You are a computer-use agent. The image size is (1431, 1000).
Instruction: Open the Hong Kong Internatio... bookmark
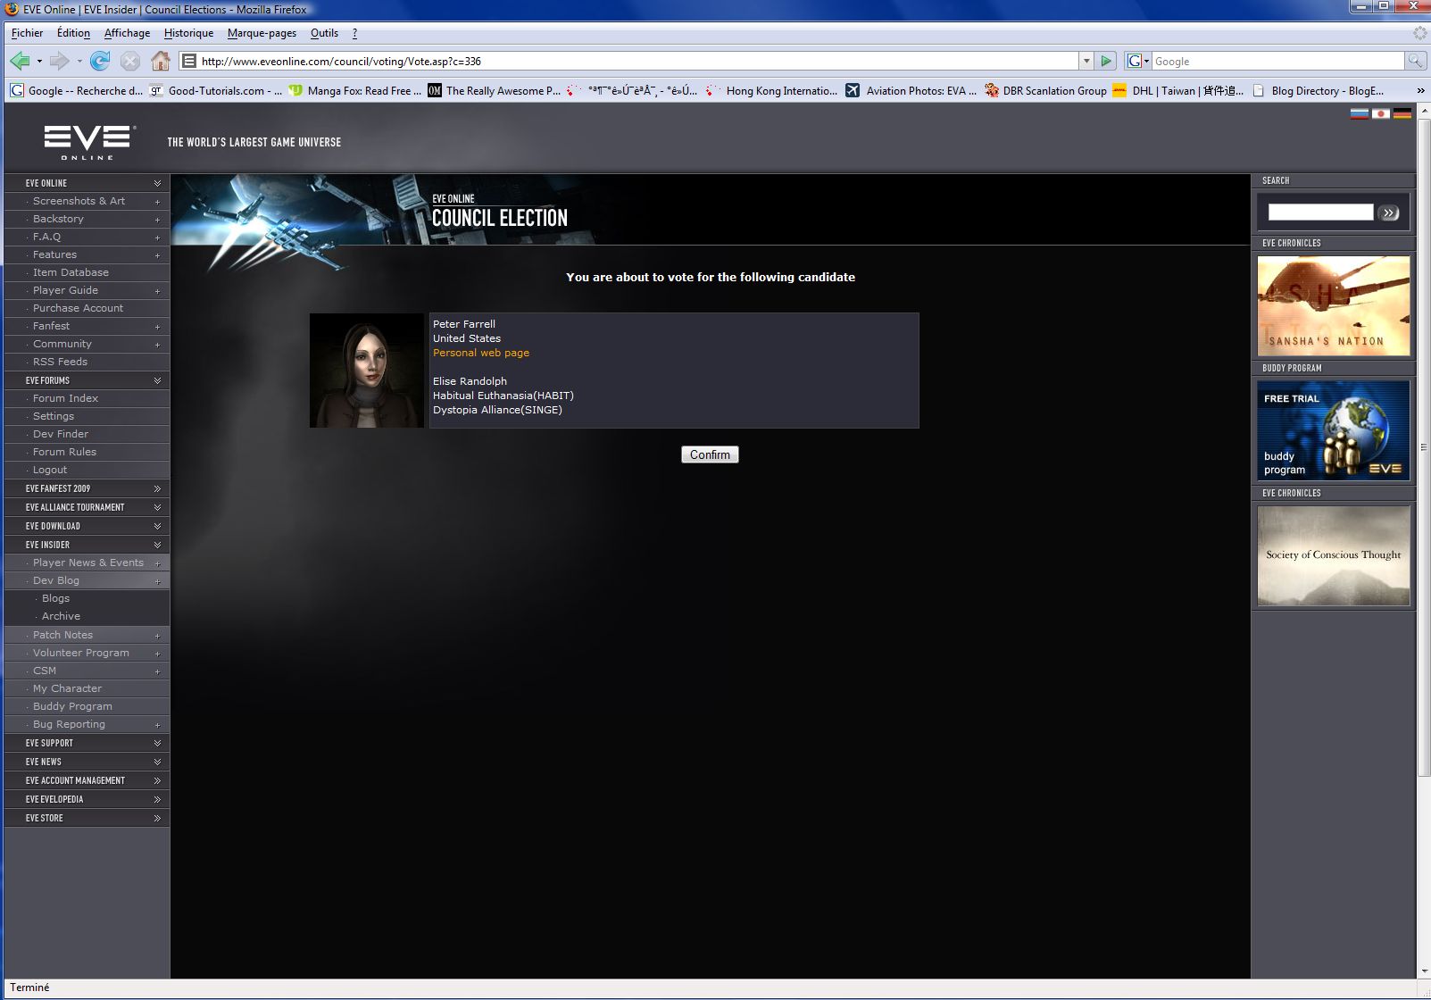(x=772, y=90)
